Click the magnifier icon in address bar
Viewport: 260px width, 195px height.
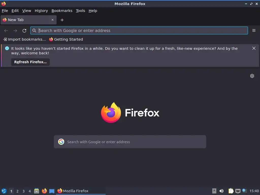(x=34, y=30)
